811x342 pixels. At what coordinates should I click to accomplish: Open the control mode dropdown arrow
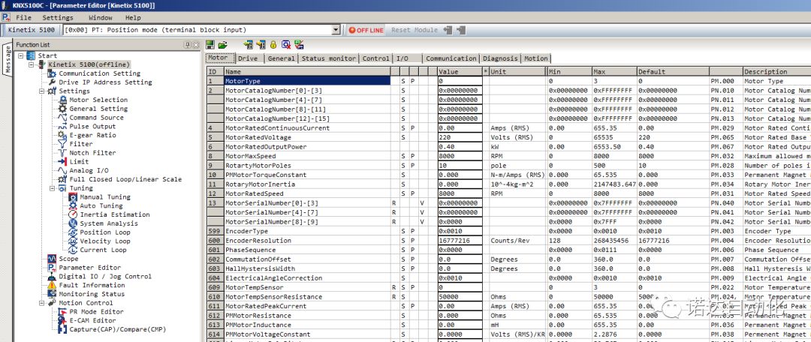pos(336,30)
